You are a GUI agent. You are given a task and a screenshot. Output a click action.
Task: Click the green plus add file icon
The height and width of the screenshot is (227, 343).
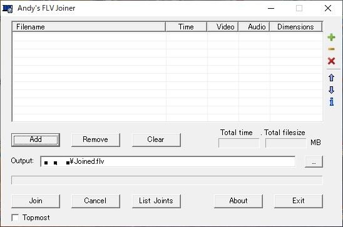(331, 38)
